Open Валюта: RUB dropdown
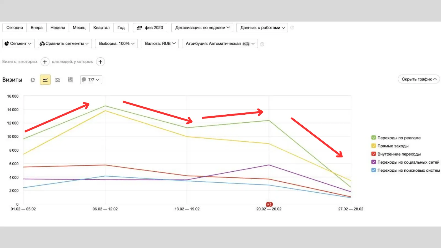Viewport: 441px width, 248px height. pyautogui.click(x=160, y=44)
